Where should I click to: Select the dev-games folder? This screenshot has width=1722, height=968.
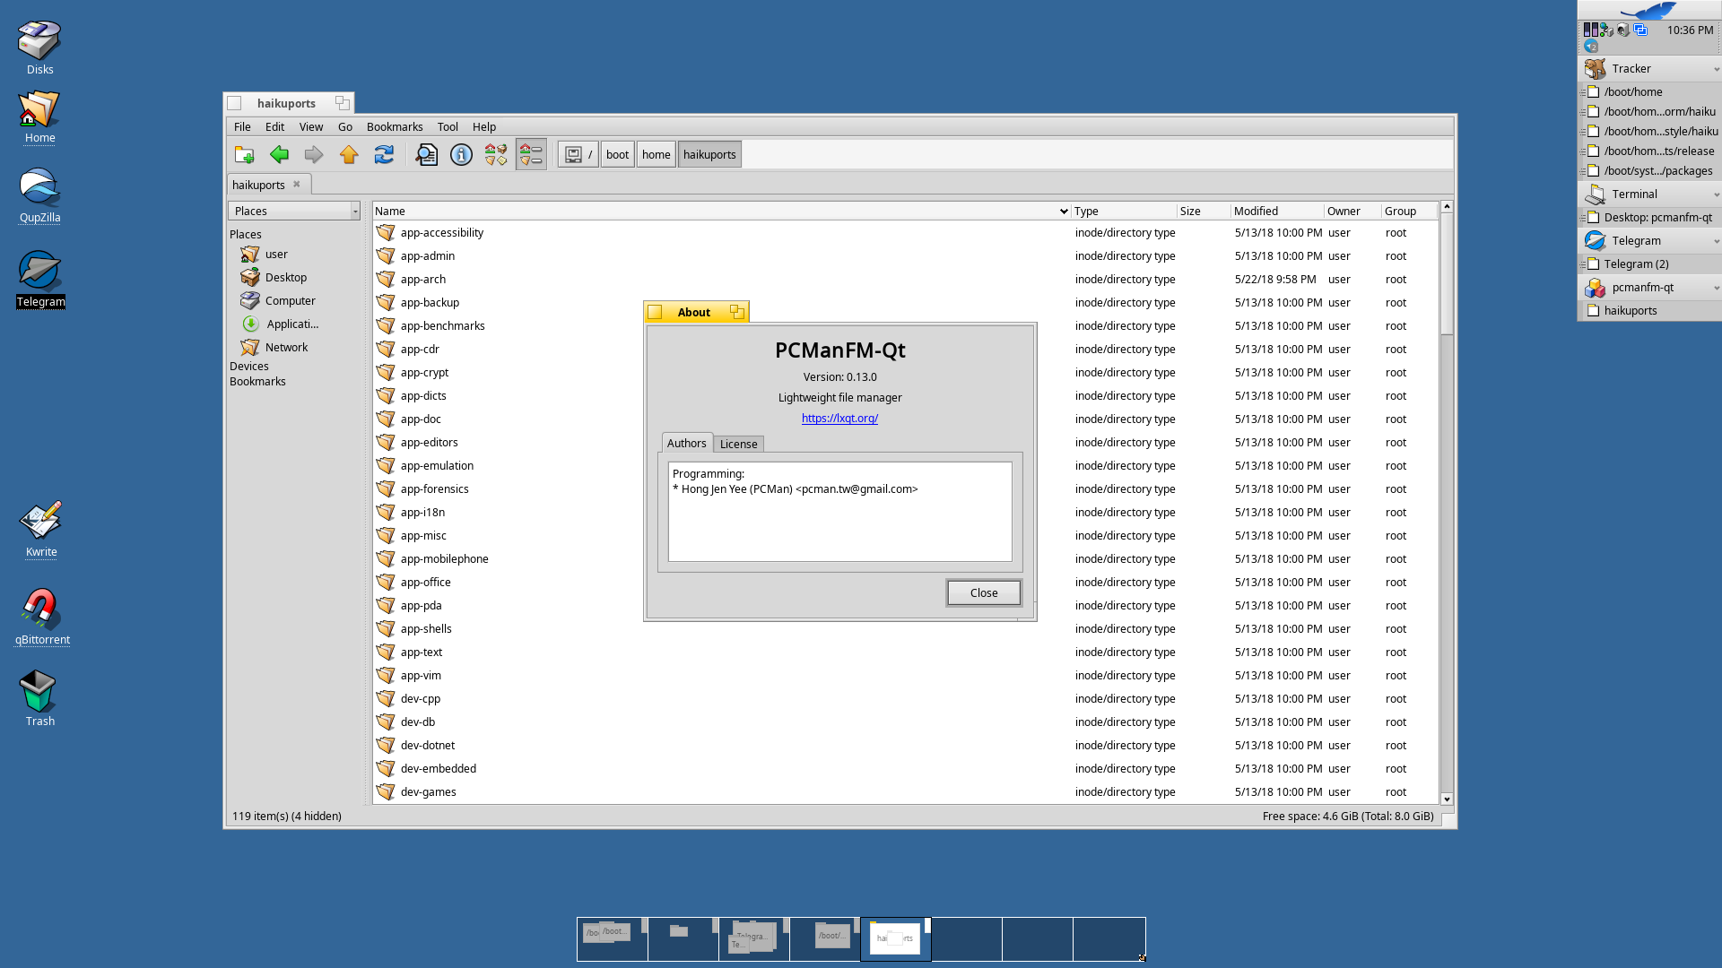428,791
